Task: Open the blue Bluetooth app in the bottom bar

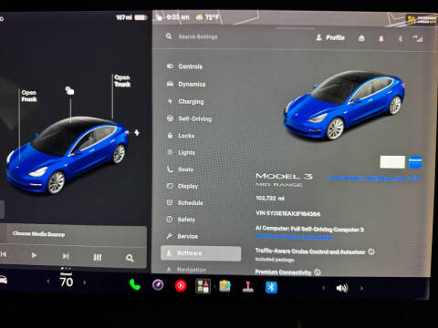Action: [x=271, y=287]
